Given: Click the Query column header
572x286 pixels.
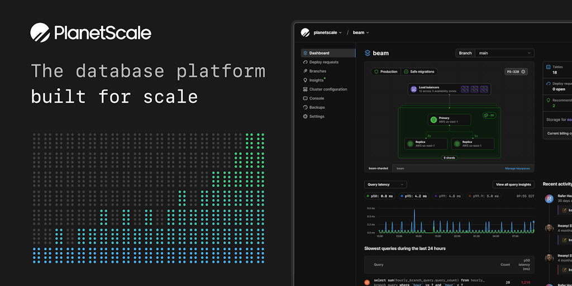Looking at the screenshot, I should pos(378,264).
